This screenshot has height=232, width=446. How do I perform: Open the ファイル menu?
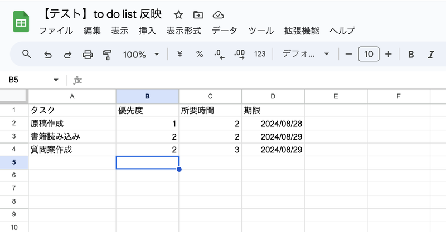pos(56,31)
